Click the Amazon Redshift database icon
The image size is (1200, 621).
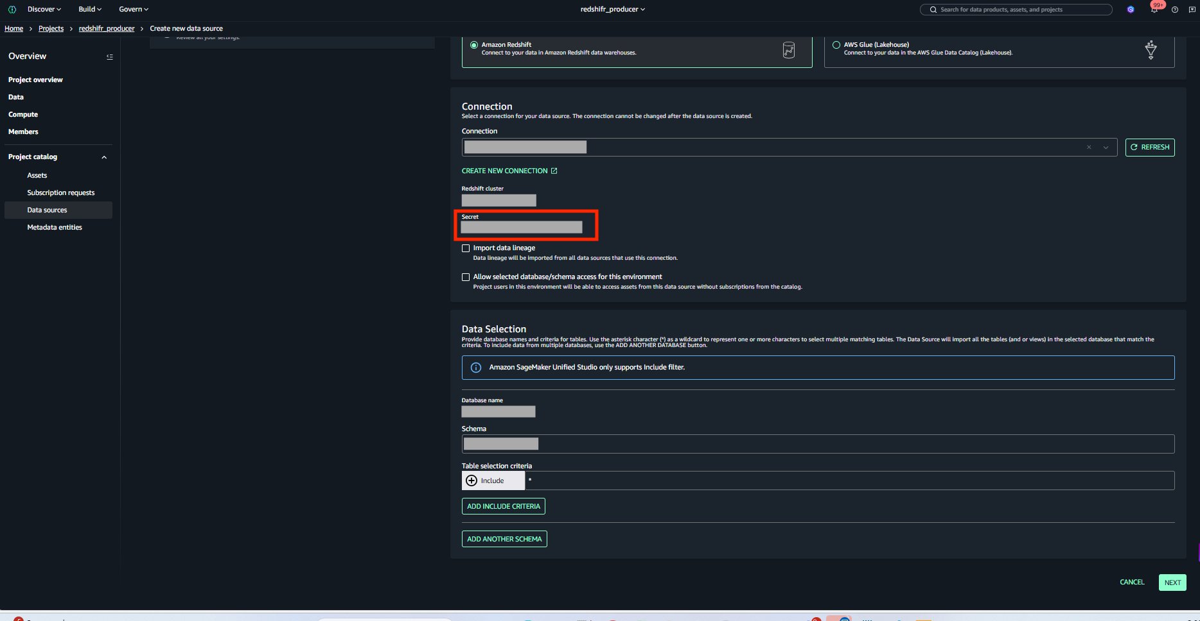tap(789, 49)
